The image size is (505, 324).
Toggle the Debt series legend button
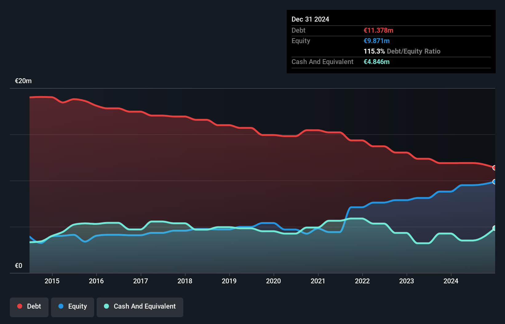(29, 307)
